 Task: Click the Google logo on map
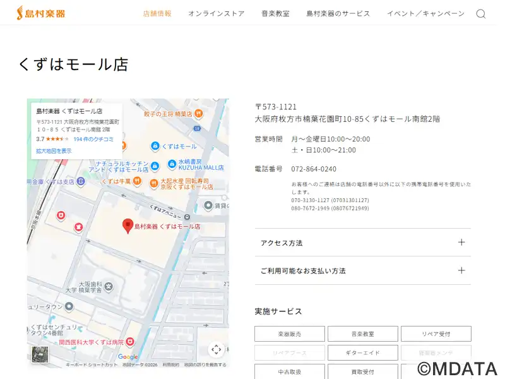[128, 357]
